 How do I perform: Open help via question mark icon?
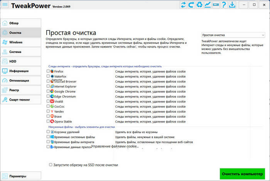224,5
